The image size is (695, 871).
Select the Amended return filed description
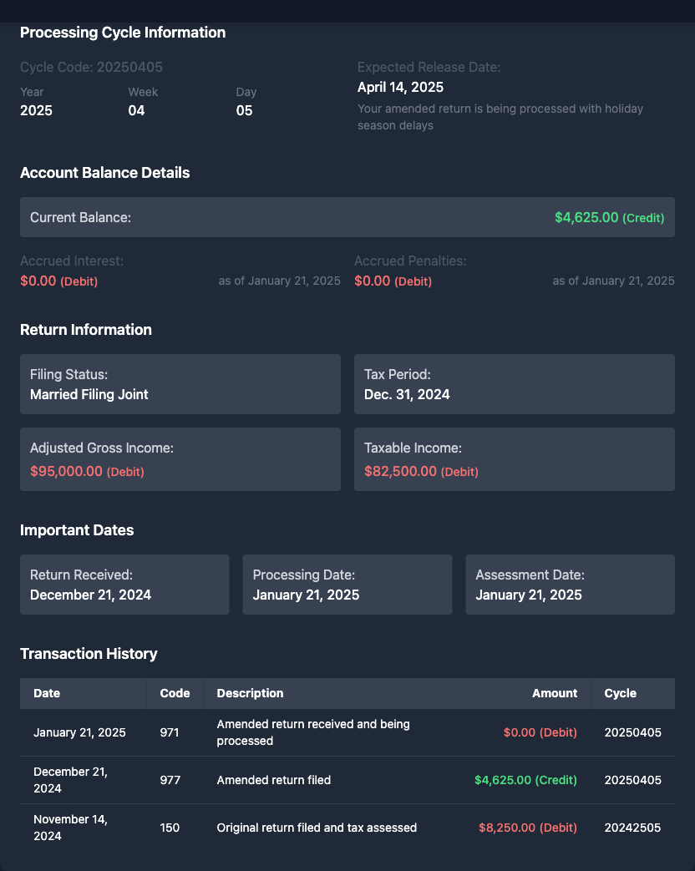(x=274, y=780)
